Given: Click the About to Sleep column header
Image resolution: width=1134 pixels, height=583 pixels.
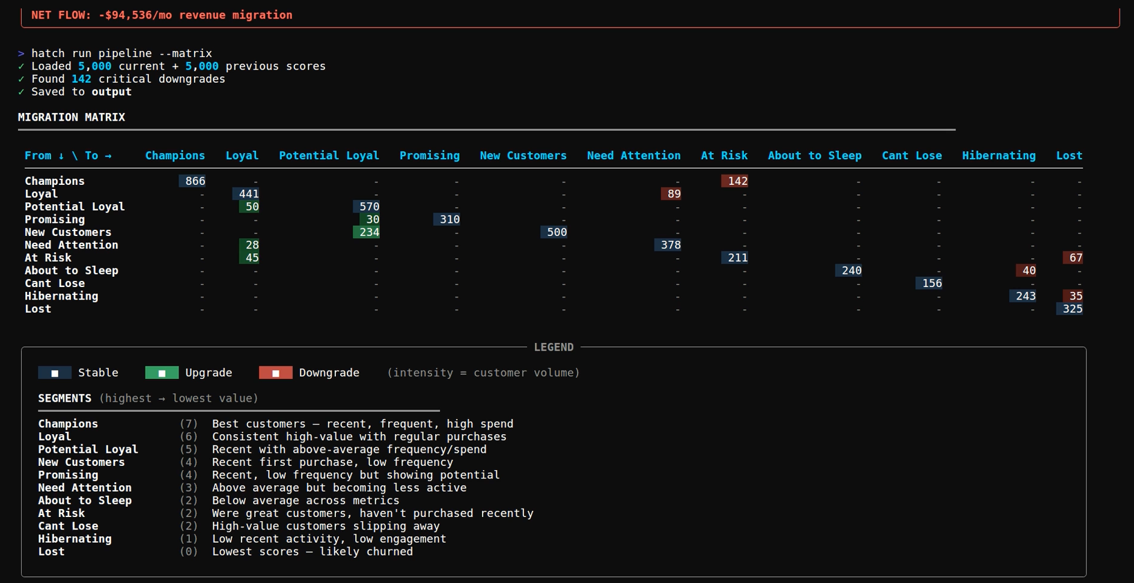Looking at the screenshot, I should (x=814, y=156).
